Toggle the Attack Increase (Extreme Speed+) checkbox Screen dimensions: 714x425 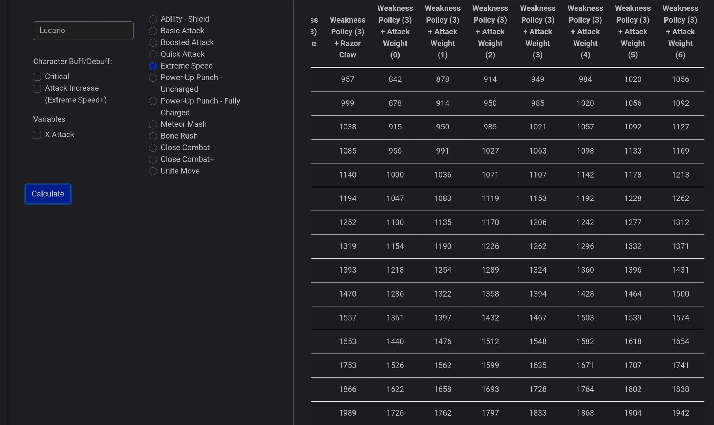point(37,88)
